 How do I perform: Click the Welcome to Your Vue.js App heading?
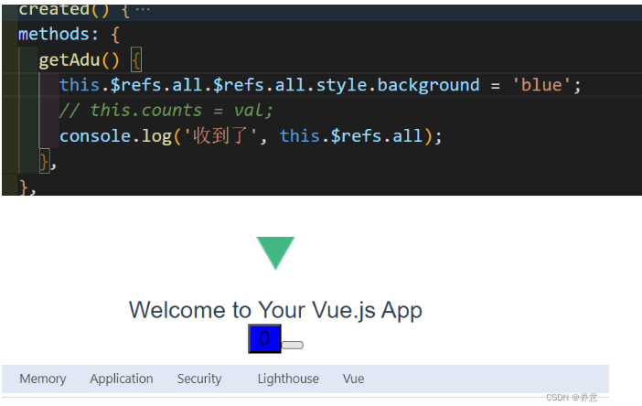(275, 310)
